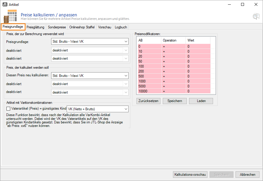Click the JTL app icon in title bar
Image resolution: width=263 pixels, height=181 pixels.
click(5, 4)
